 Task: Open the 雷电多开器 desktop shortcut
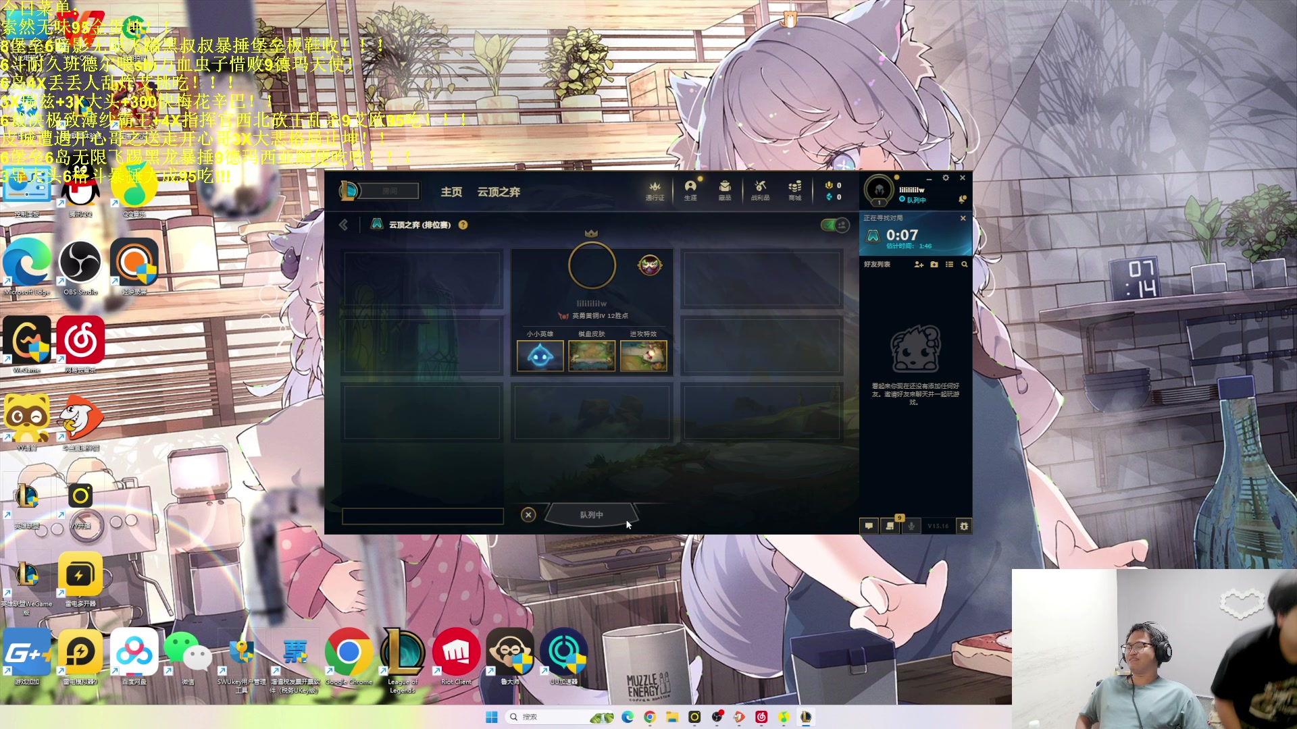pos(80,580)
